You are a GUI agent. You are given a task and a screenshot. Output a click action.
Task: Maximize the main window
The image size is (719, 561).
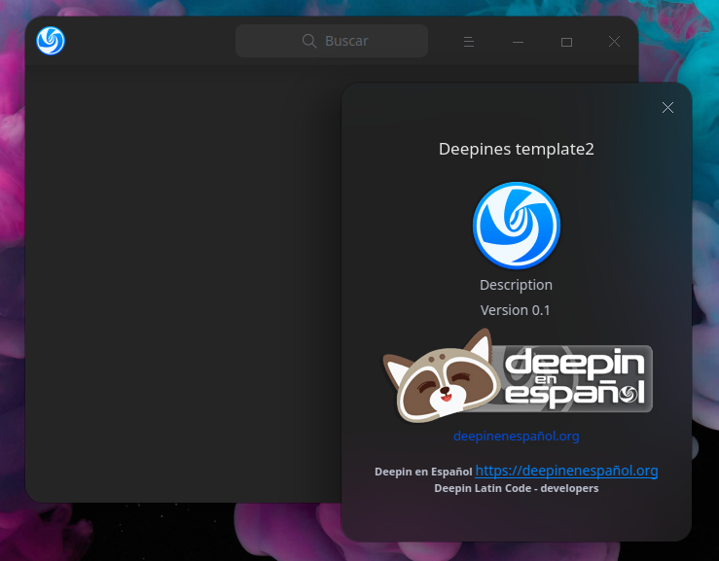tap(567, 42)
